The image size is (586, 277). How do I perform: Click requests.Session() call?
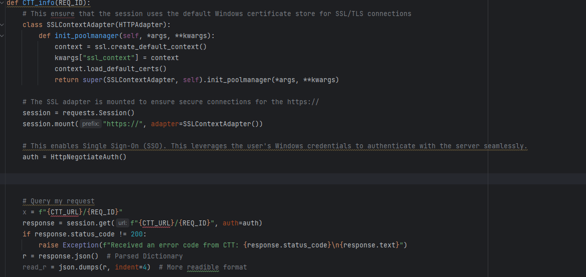coord(99,113)
